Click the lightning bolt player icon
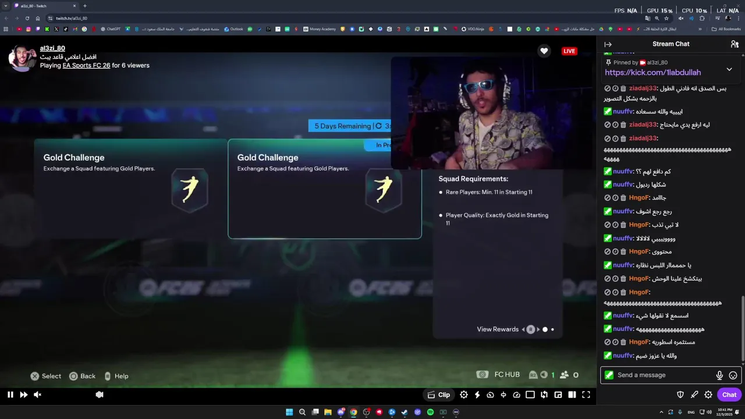 pos(477,395)
